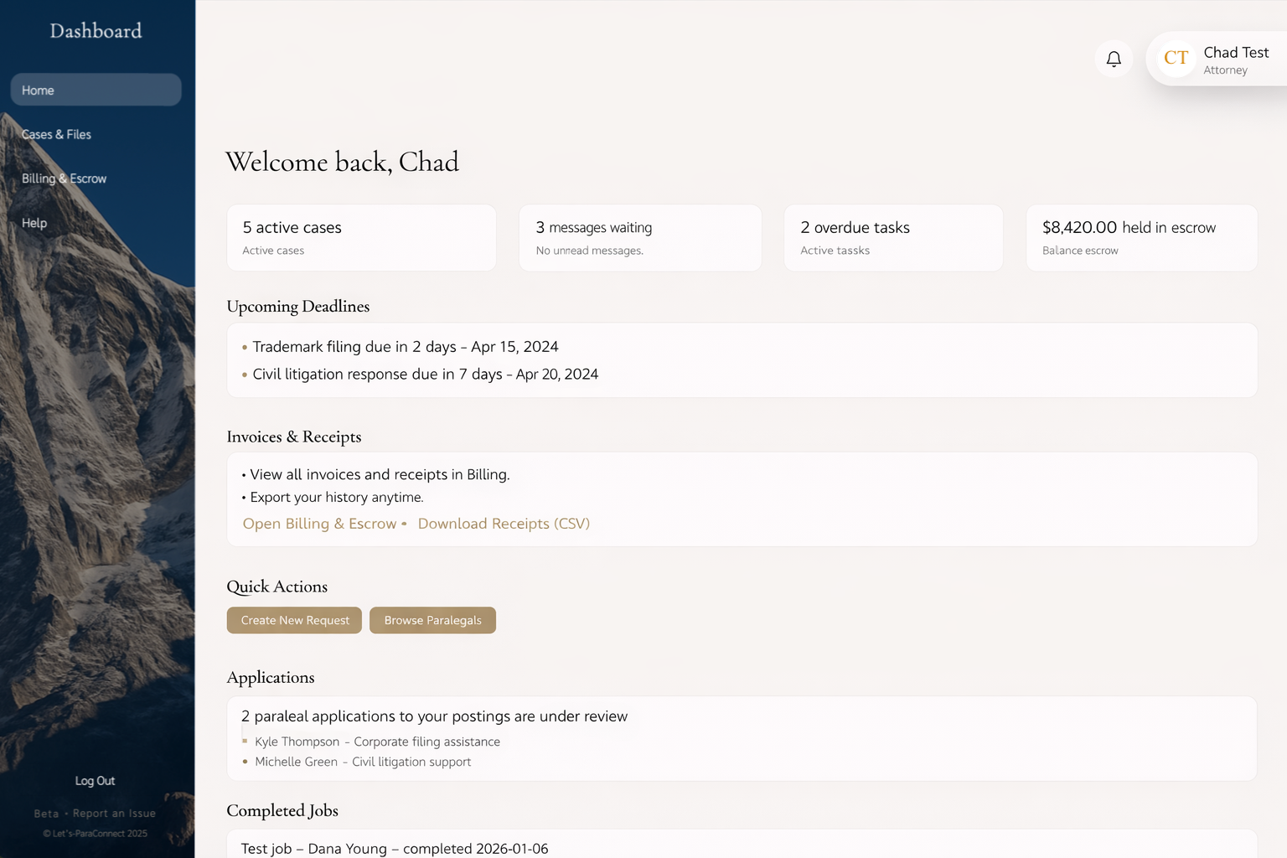Open the 5 active cases card
Image resolution: width=1287 pixels, height=858 pixels.
click(360, 237)
